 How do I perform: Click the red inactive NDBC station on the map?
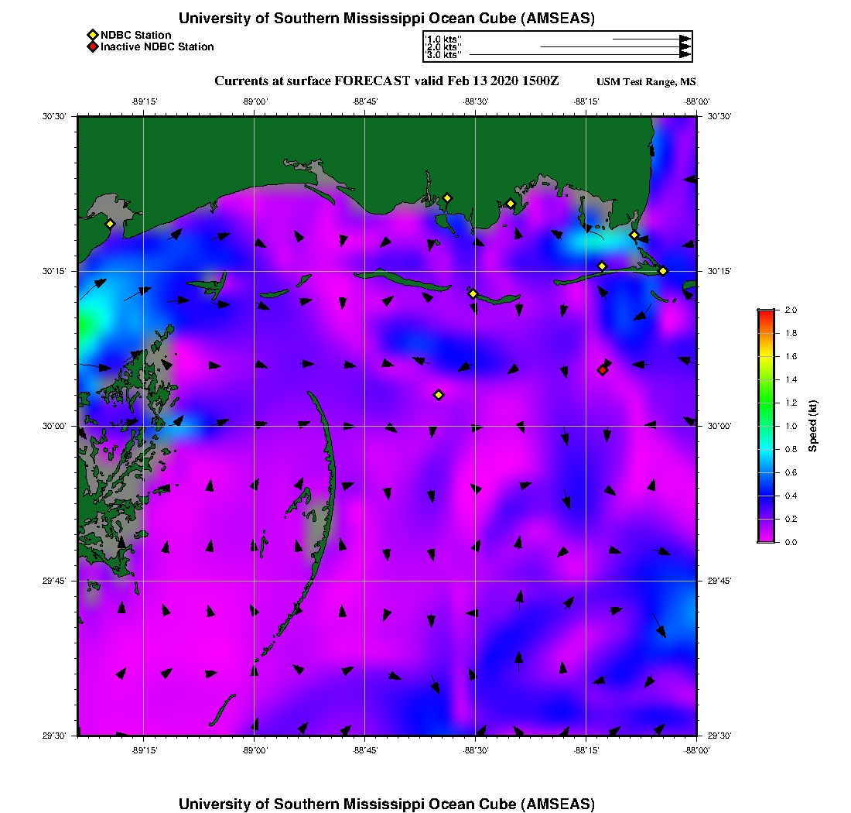[x=603, y=370]
